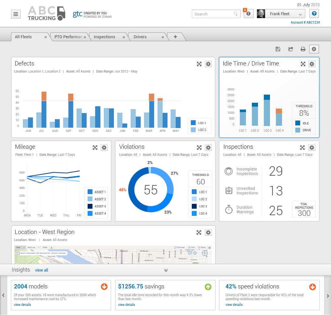Image resolution: width=331 pixels, height=315 pixels.
Task: Click the Search input field
Action: click(x=213, y=14)
